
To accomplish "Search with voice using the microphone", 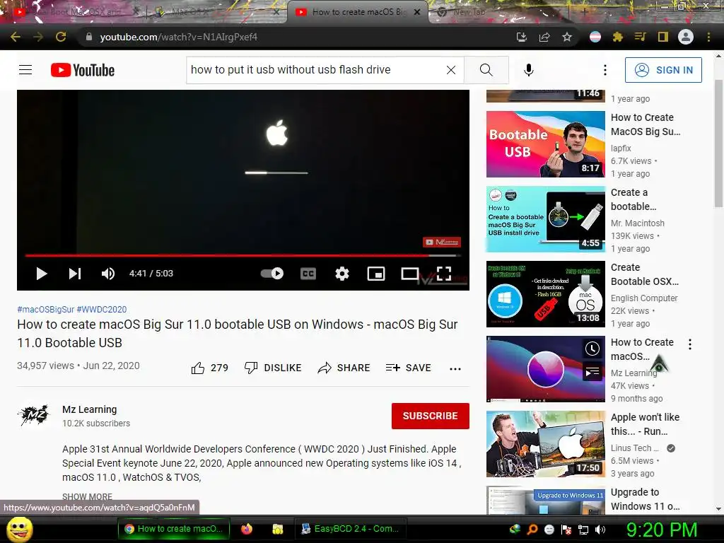I will [529, 70].
